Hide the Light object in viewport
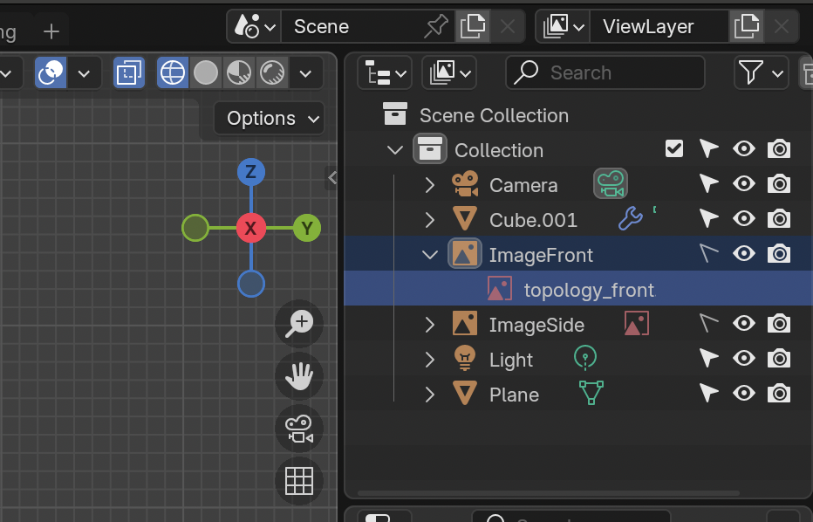The width and height of the screenshot is (813, 522). point(744,359)
